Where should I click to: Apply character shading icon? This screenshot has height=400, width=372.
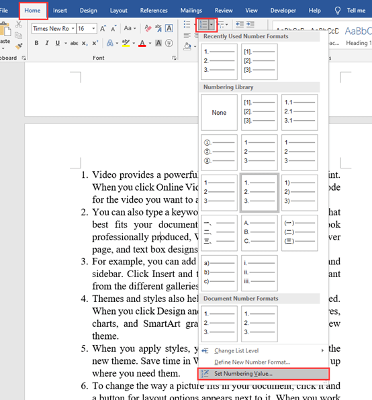[158, 43]
